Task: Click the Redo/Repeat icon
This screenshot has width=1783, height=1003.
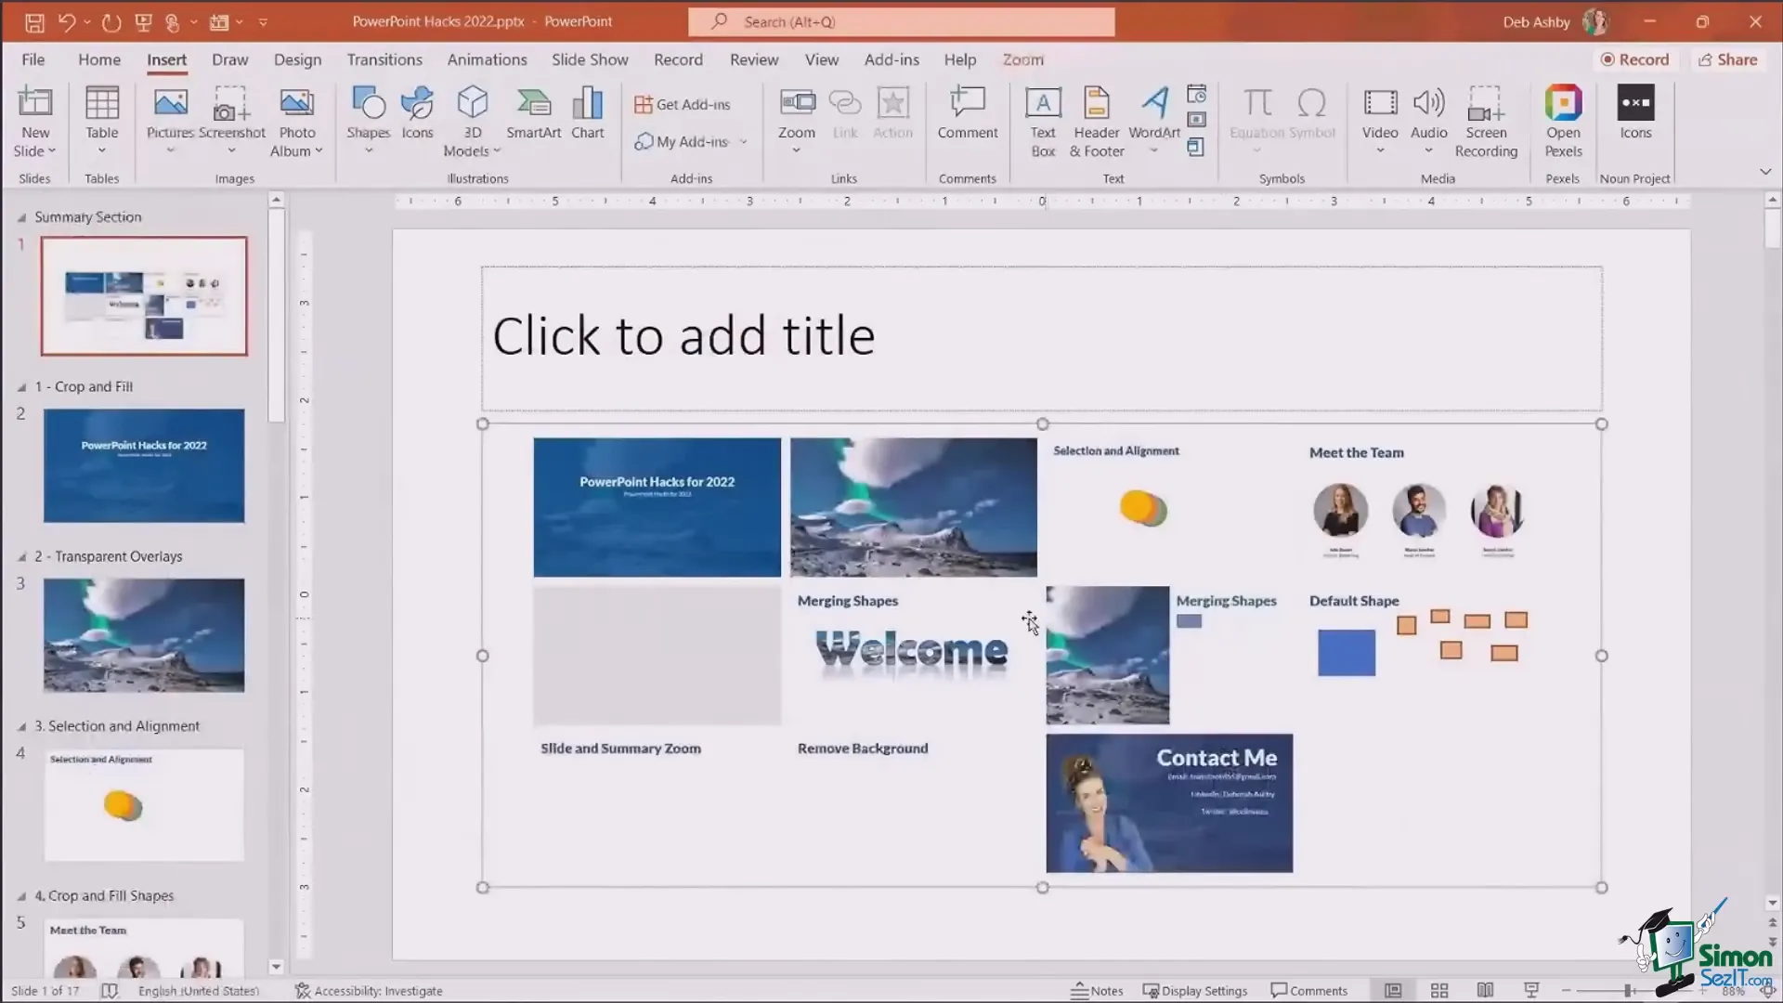Action: point(111,21)
